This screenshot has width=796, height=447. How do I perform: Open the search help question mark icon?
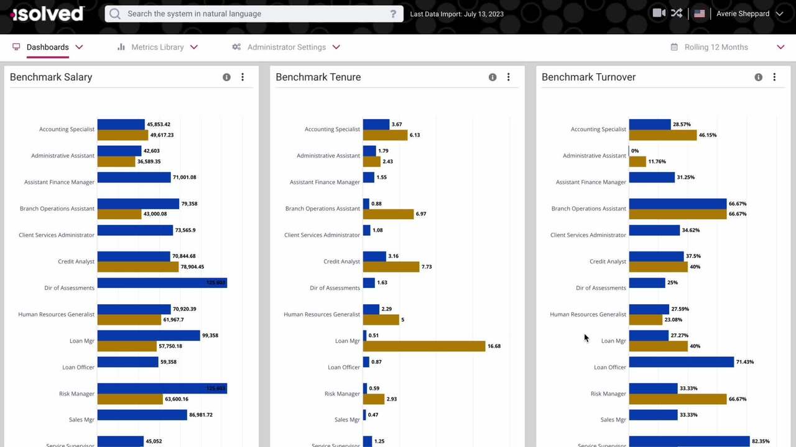tap(393, 14)
